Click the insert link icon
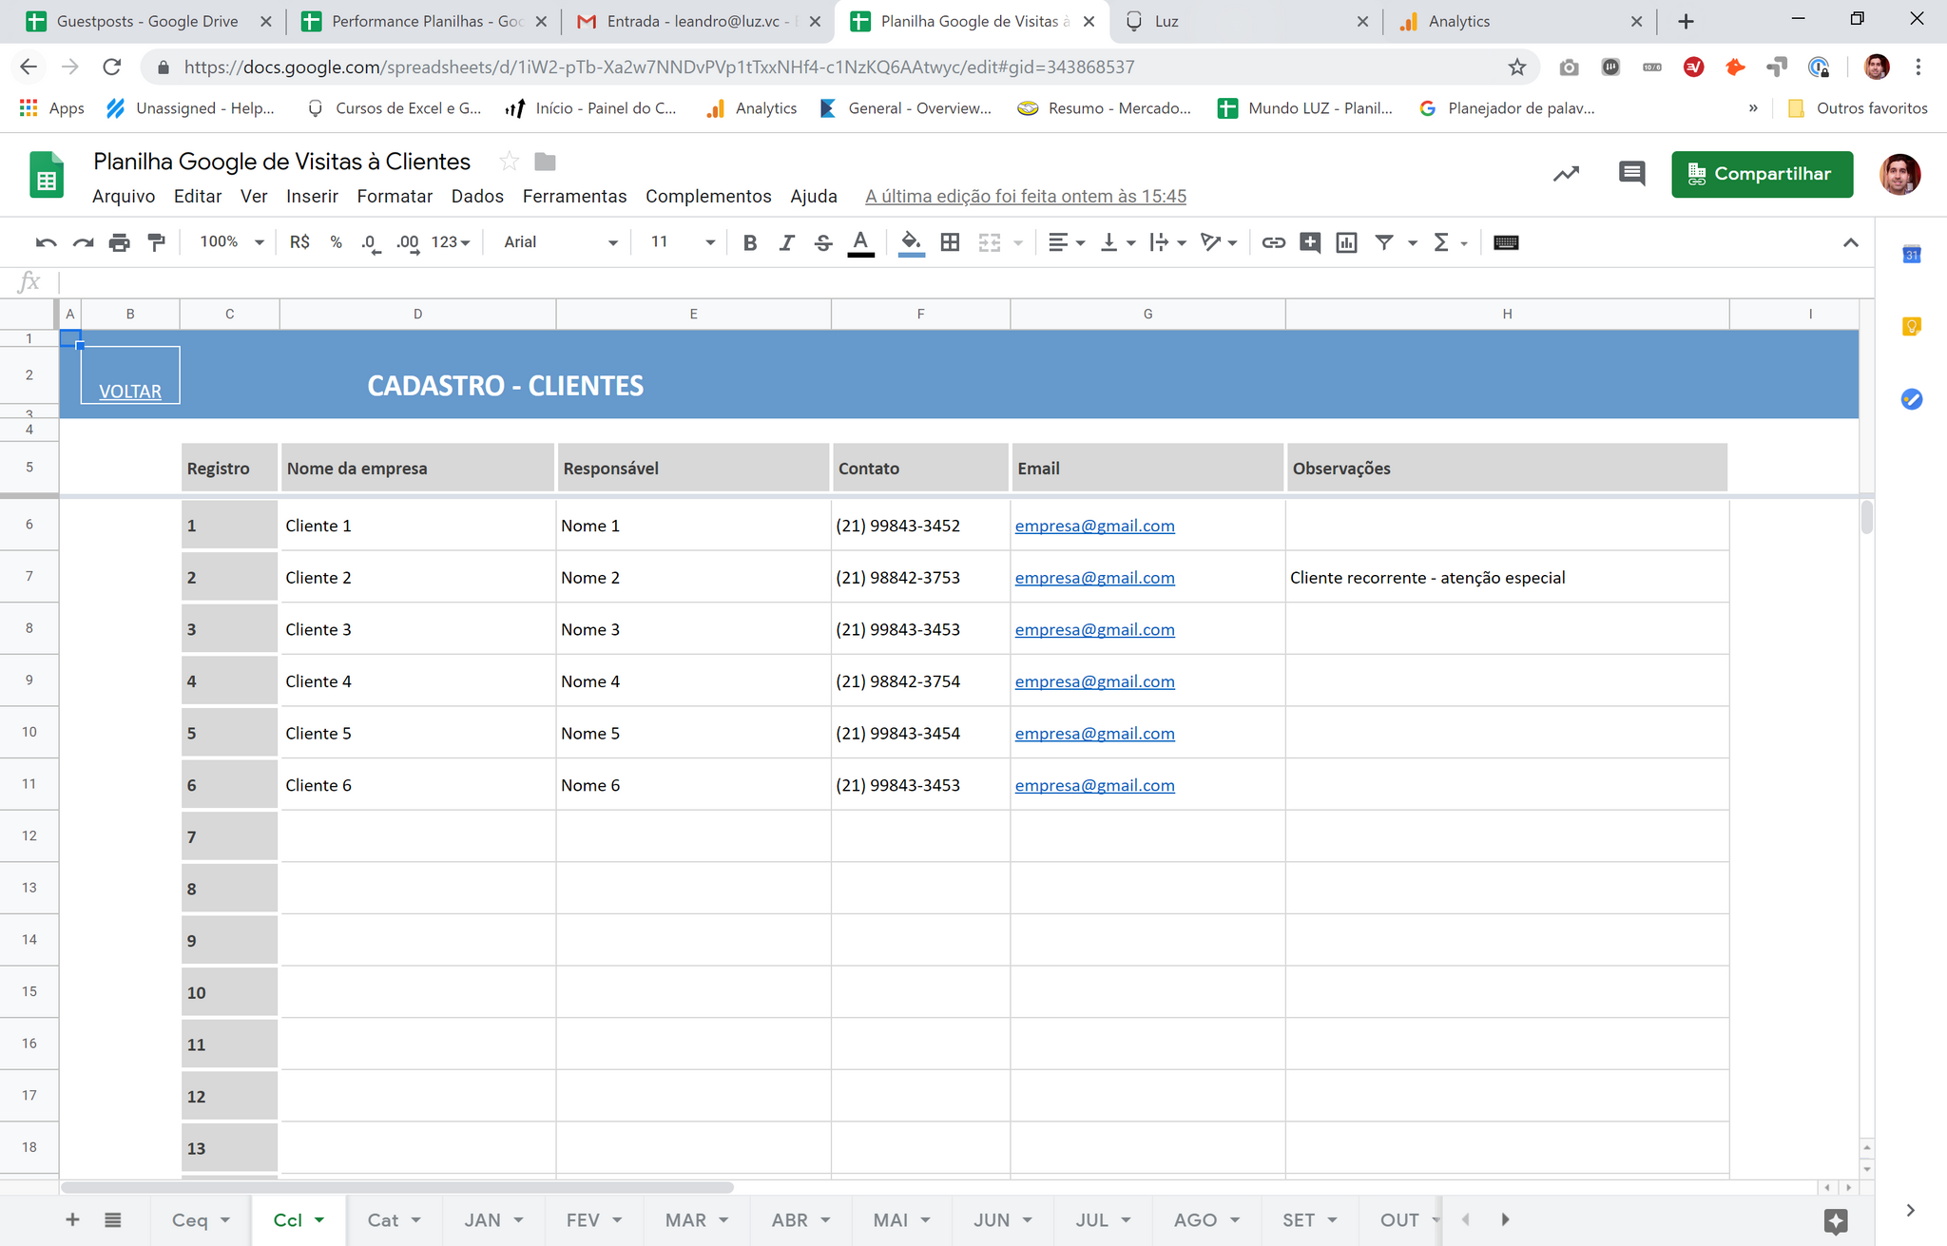Viewport: 1947px width, 1246px height. click(x=1273, y=242)
